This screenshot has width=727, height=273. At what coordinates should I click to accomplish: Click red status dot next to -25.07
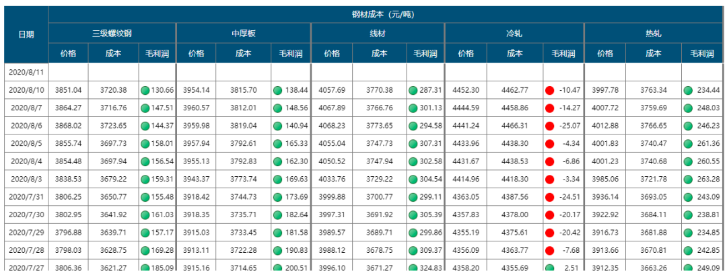pos(549,126)
